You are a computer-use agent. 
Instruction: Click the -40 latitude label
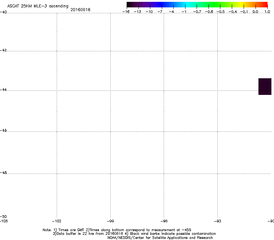tap(3, 12)
